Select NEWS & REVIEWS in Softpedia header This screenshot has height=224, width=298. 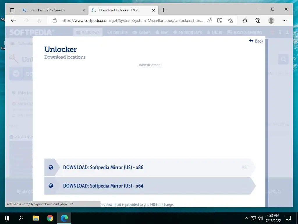pyautogui.click(x=244, y=33)
